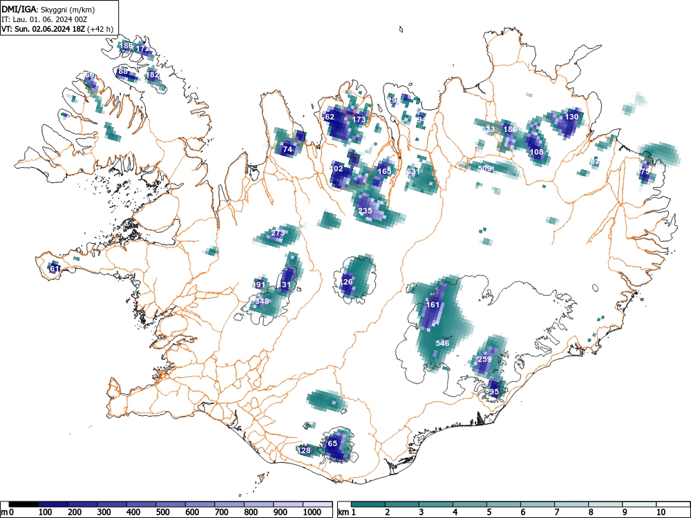Click the 'VT: Sun. 02.06.2024 18Z' line

click(x=44, y=29)
